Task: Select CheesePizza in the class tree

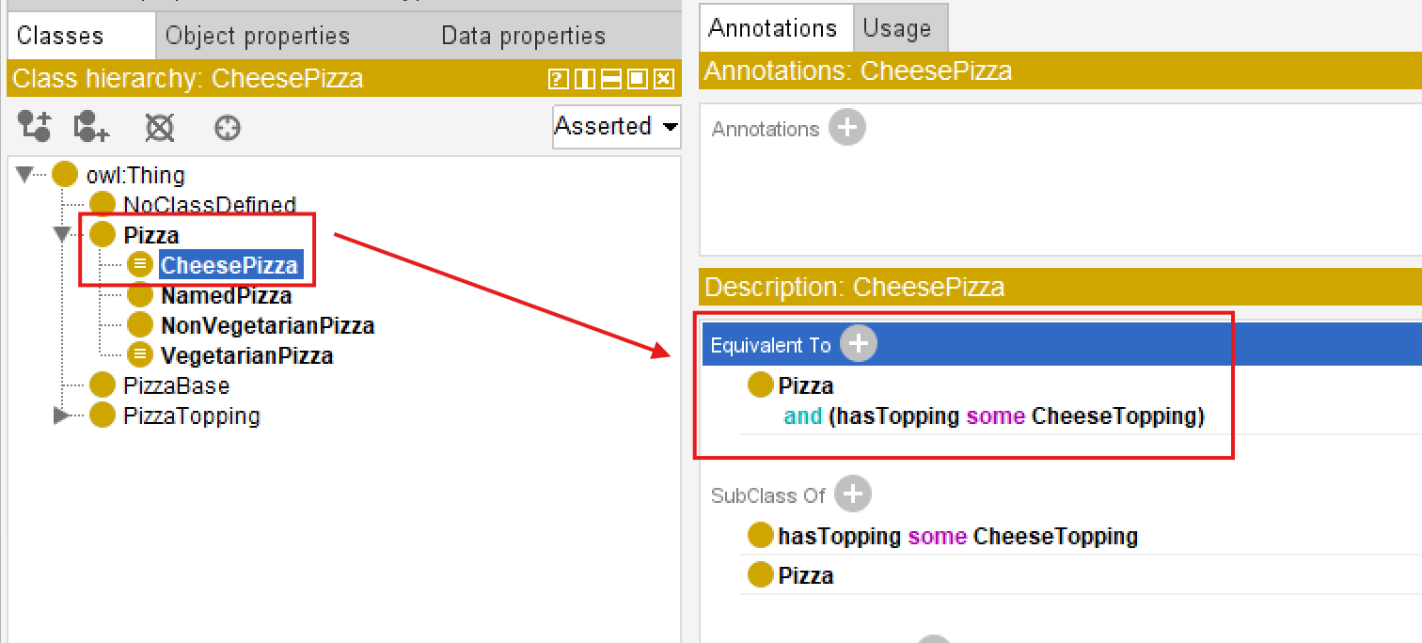Action: [230, 265]
